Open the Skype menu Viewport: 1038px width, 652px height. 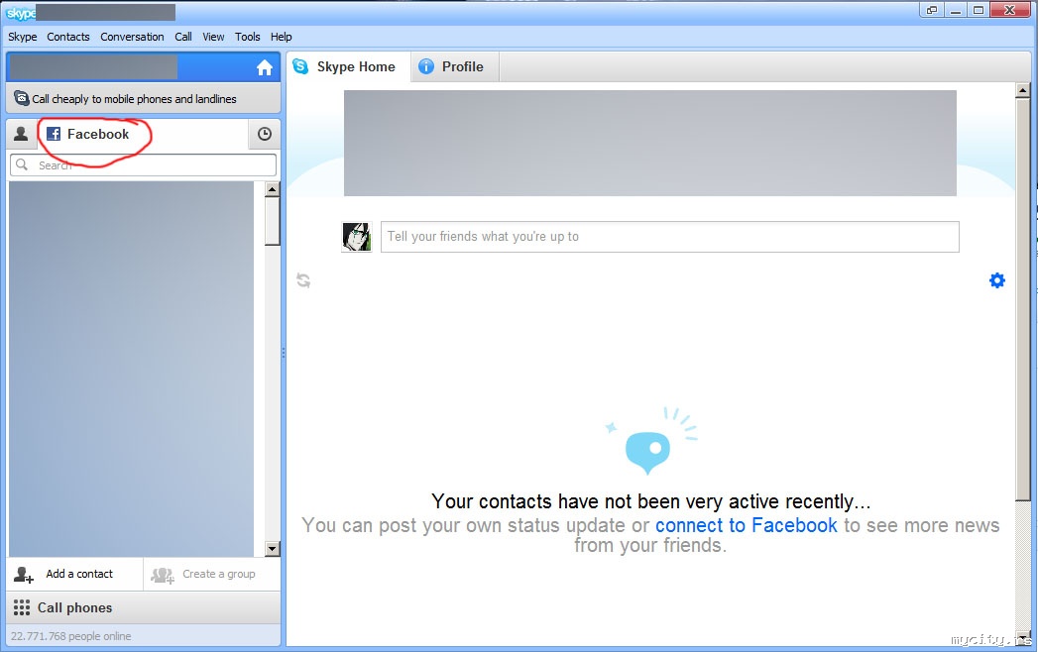point(22,37)
